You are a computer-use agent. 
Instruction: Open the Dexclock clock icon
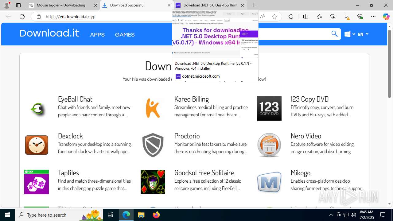37,145
